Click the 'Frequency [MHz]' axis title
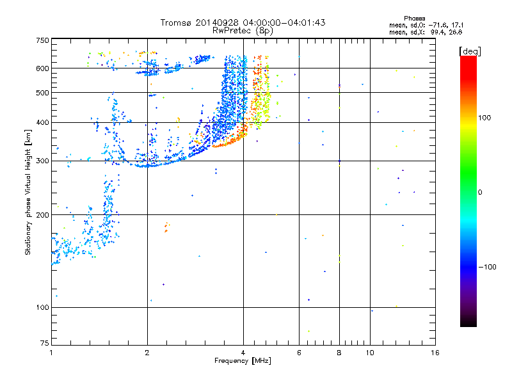The width and height of the screenshot is (512, 384). click(x=243, y=361)
